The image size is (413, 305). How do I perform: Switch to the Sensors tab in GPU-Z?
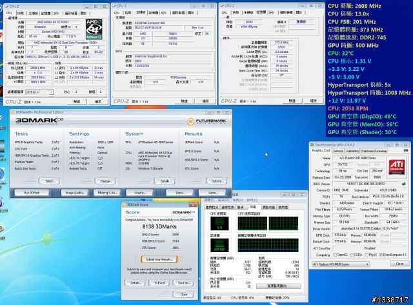point(338,151)
